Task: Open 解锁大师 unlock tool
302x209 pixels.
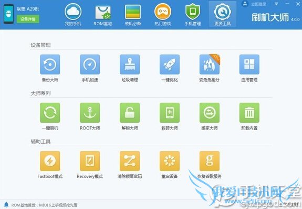Action: coord(130,113)
